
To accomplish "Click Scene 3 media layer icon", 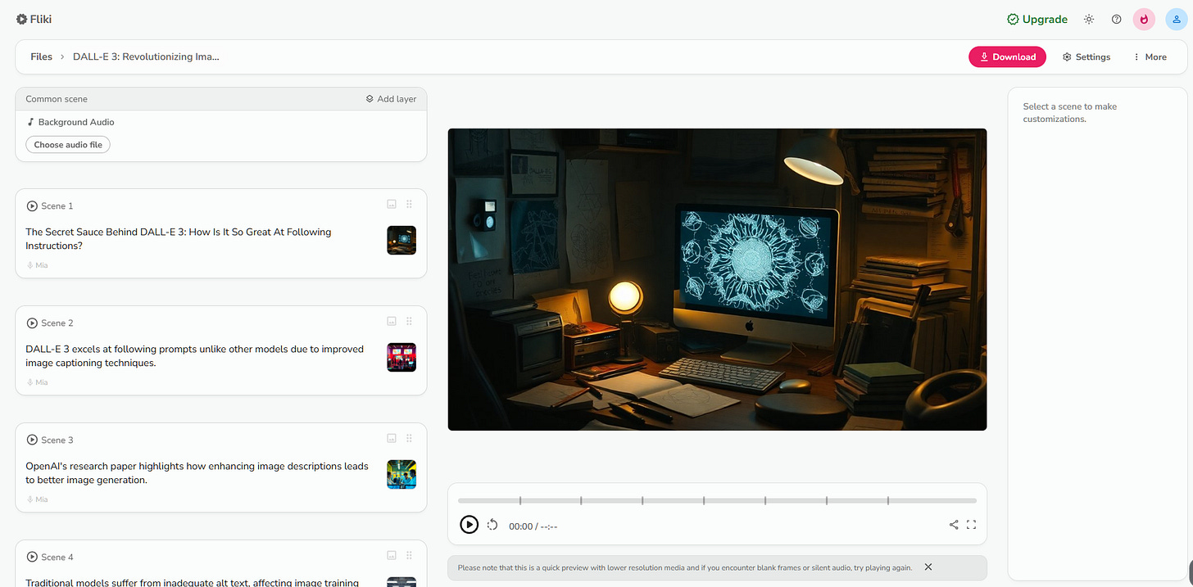I will point(392,439).
